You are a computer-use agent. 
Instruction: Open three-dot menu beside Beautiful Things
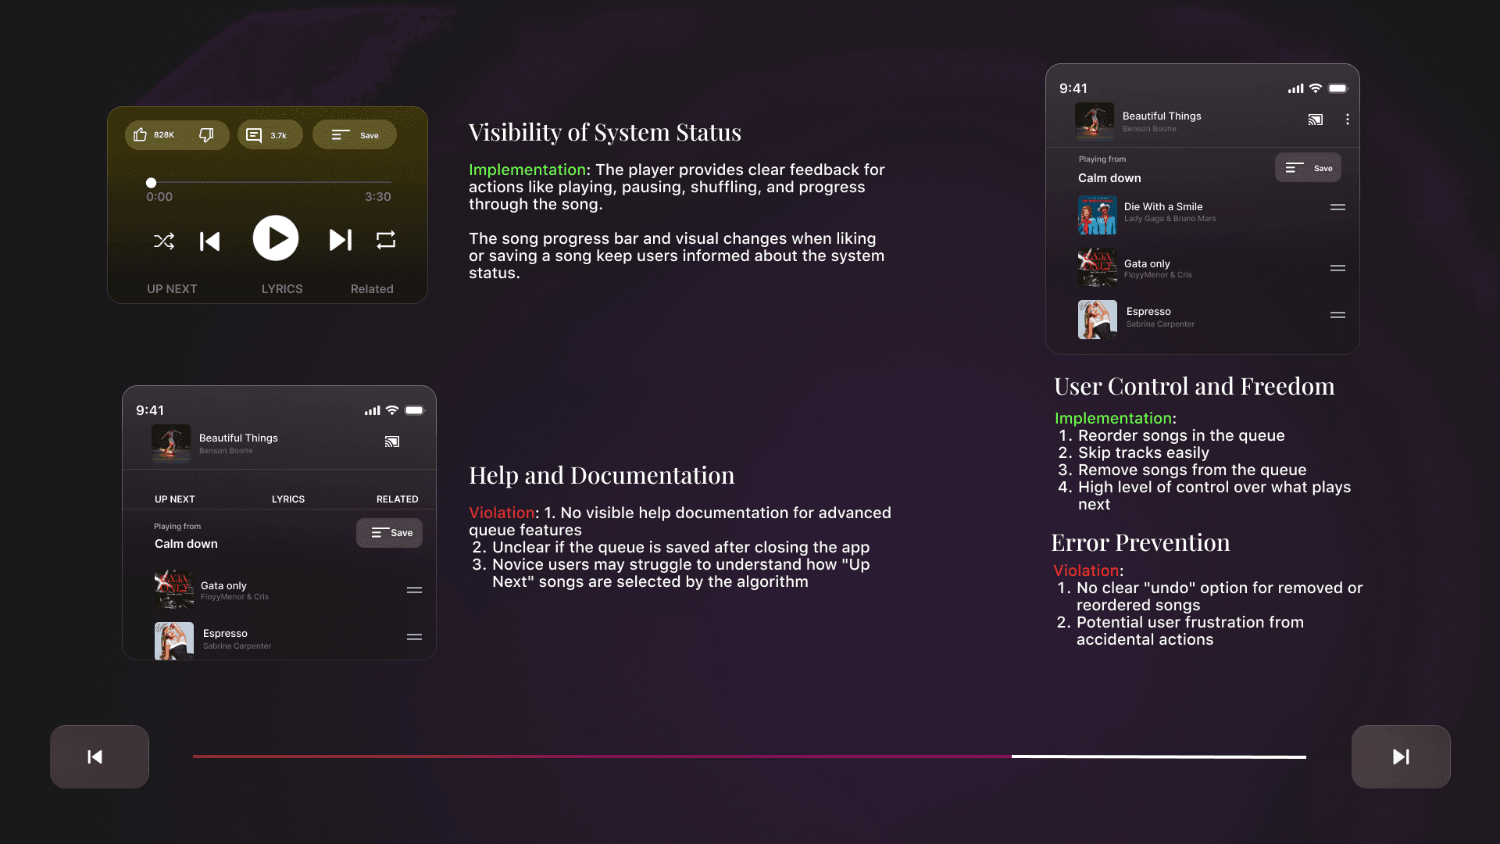tap(1347, 120)
